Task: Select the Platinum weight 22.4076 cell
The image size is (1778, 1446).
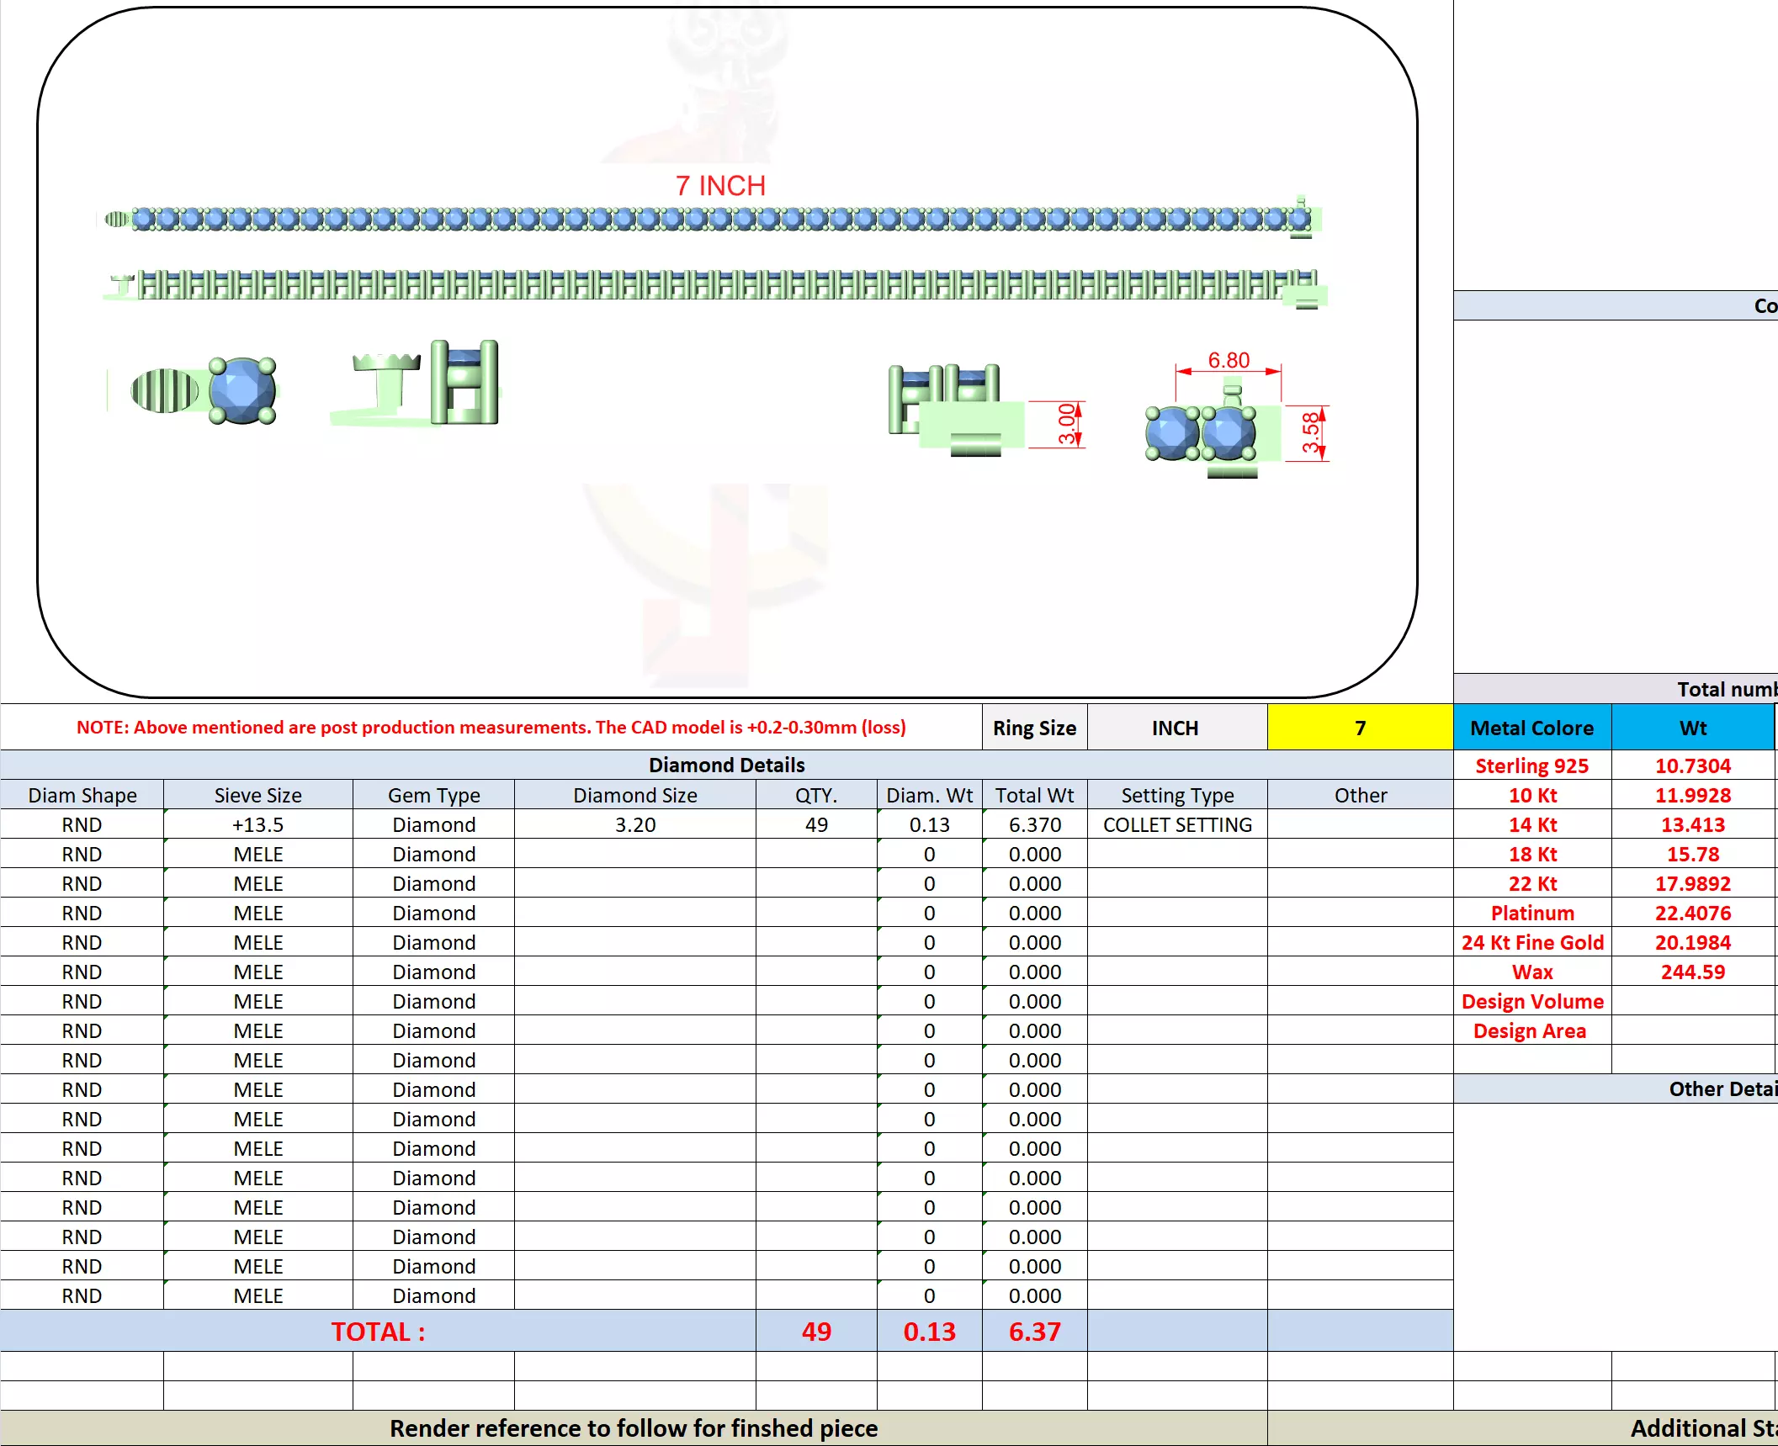Action: tap(1692, 913)
